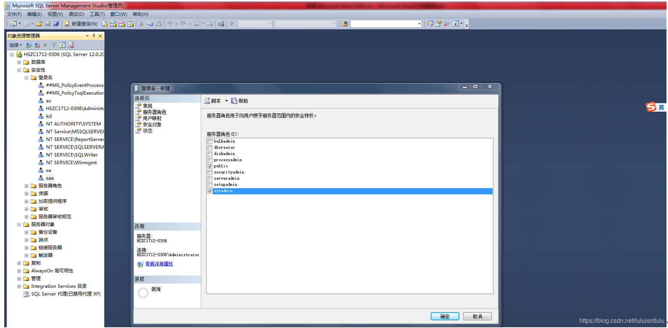Open the Script button dropdown arrow
The image size is (668, 328).
tap(226, 101)
